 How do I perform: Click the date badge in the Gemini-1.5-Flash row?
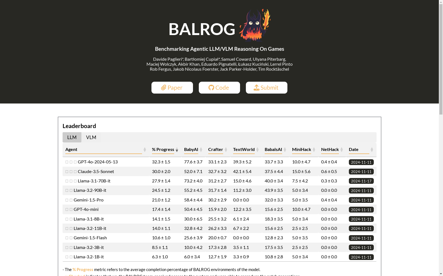[361, 238]
